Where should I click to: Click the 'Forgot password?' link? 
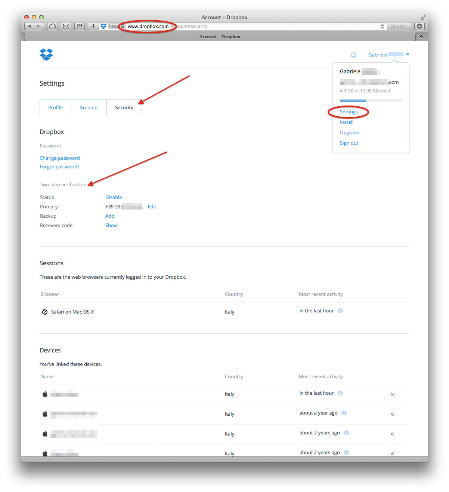60,166
